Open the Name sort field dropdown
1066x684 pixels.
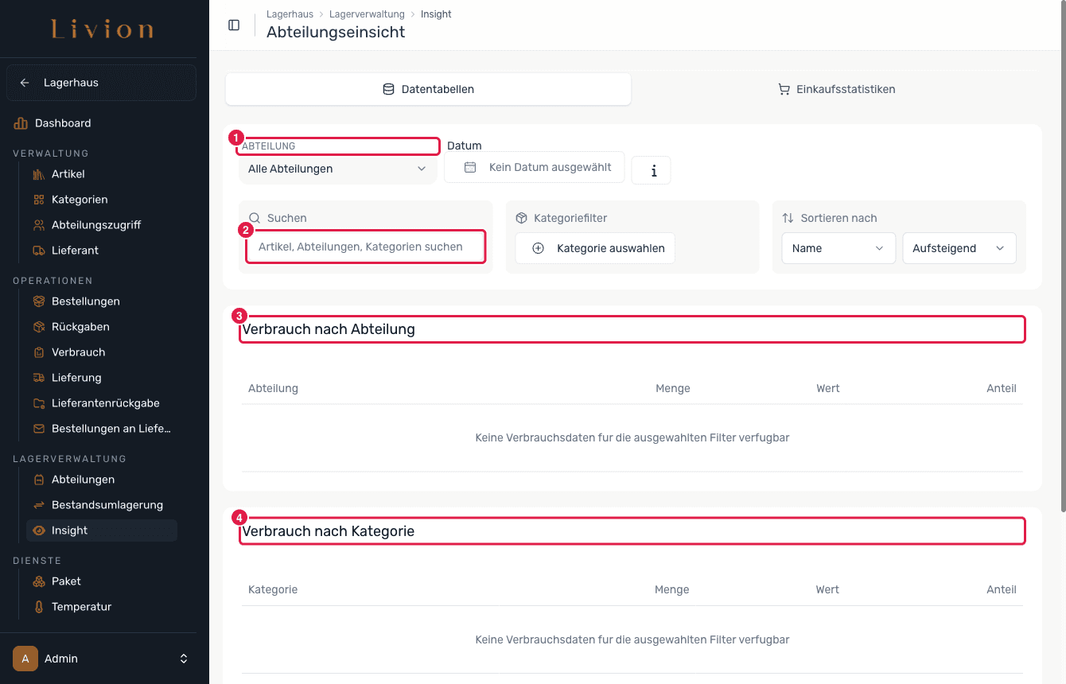point(838,248)
